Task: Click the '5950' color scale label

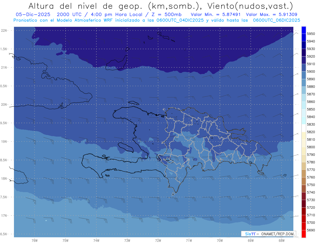Action: coord(311,34)
